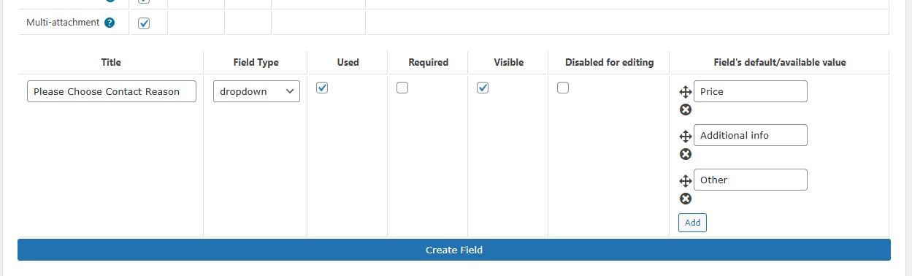Open help tooltip next to Multi-attachment

pos(110,23)
